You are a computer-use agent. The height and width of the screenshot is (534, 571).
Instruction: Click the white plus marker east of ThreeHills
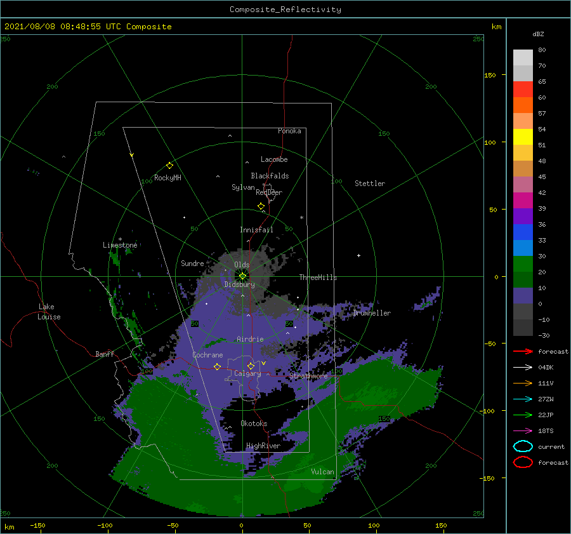point(358,255)
